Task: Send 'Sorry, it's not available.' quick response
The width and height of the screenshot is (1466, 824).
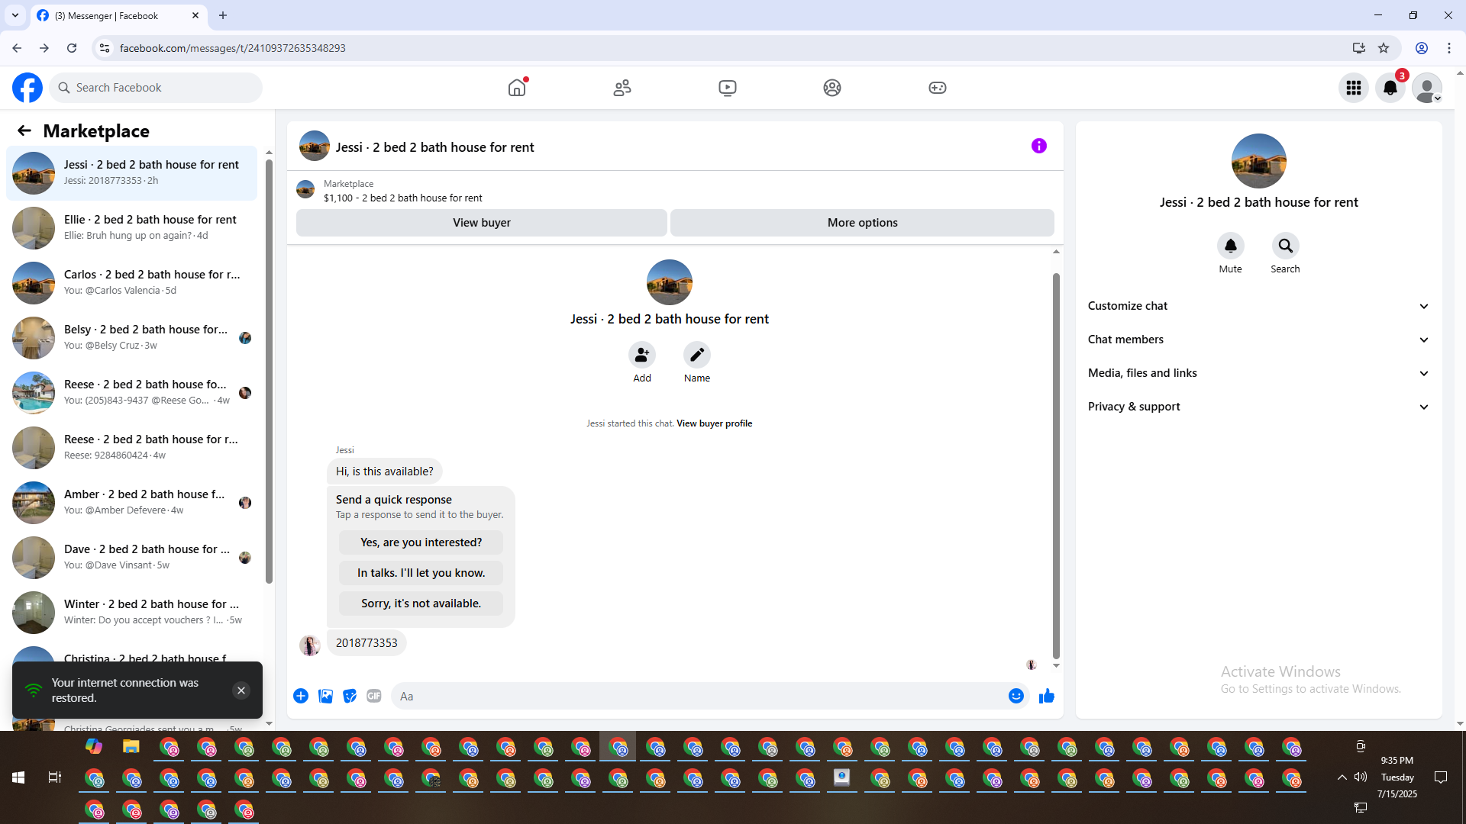Action: [421, 604]
